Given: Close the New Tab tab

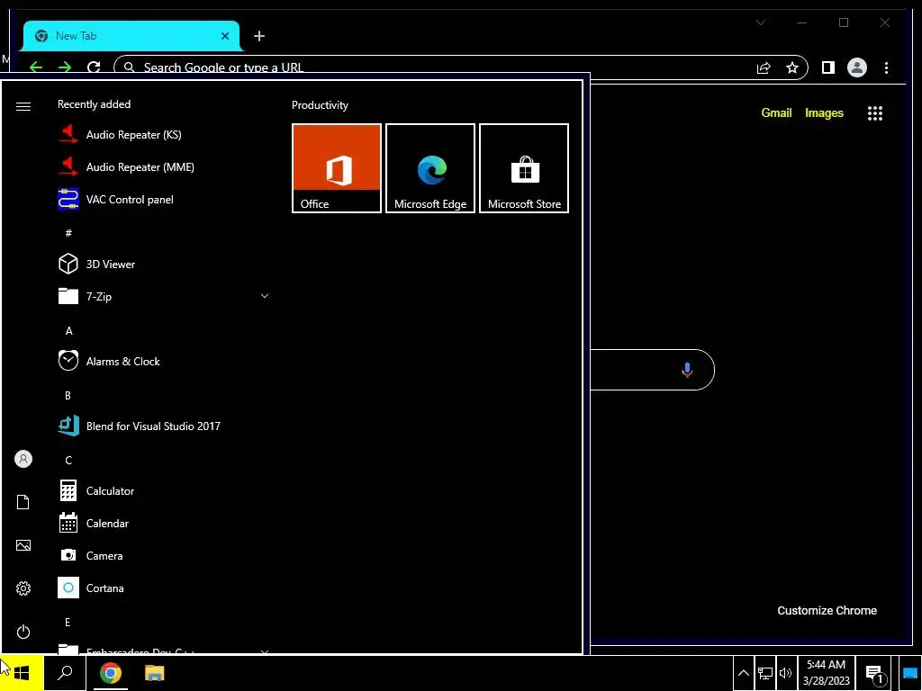Looking at the screenshot, I should pyautogui.click(x=224, y=36).
